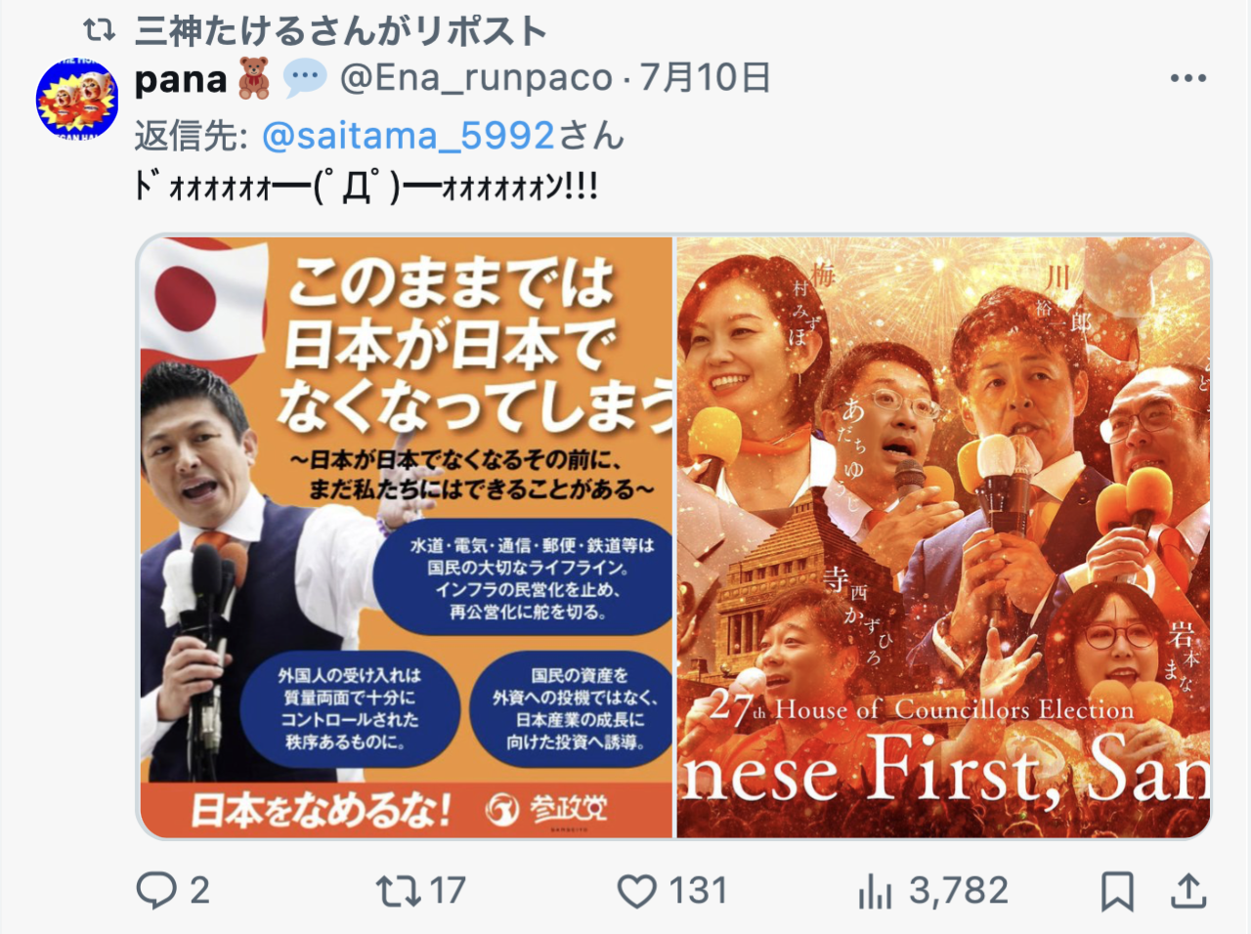Viewport: 1251px width, 934px height.
Task: Open the 7月10日 post timestamp
Action: 706,78
